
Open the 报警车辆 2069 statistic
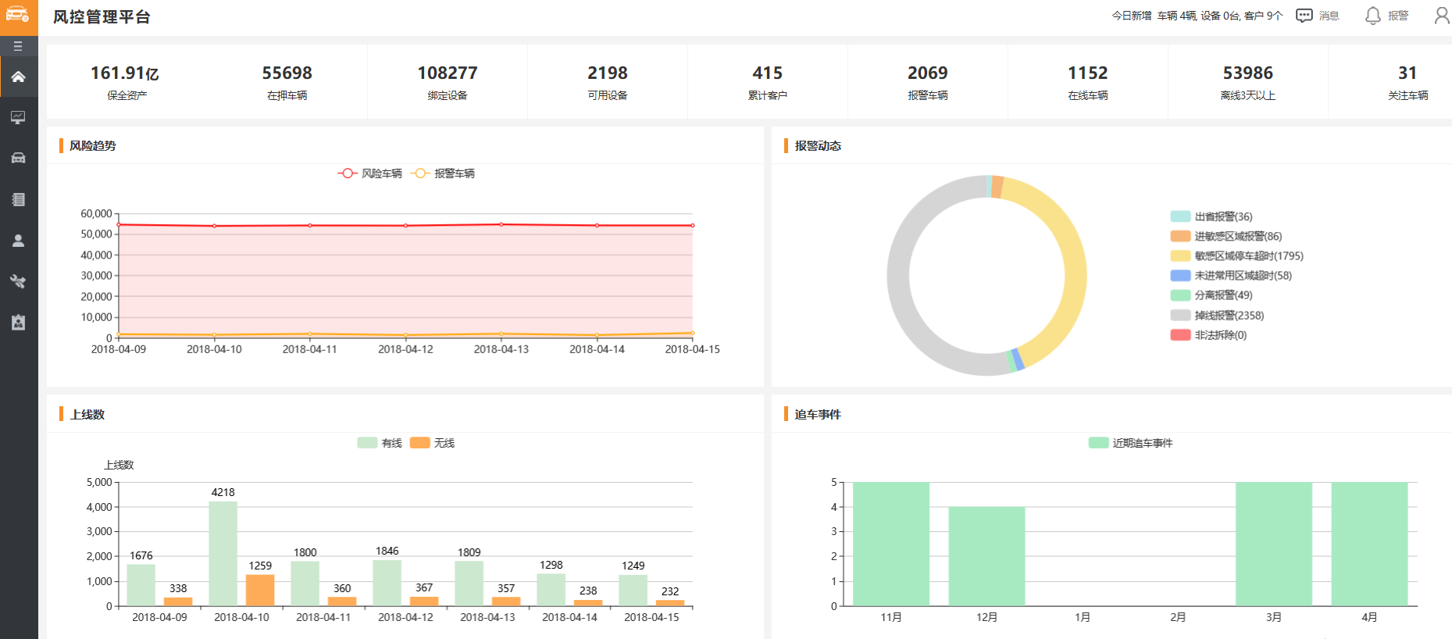(927, 81)
